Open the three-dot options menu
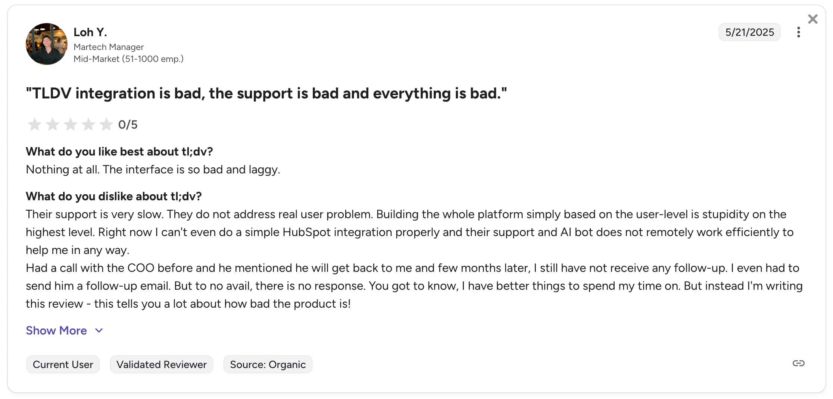Viewport: 833px width, 399px height. point(799,32)
